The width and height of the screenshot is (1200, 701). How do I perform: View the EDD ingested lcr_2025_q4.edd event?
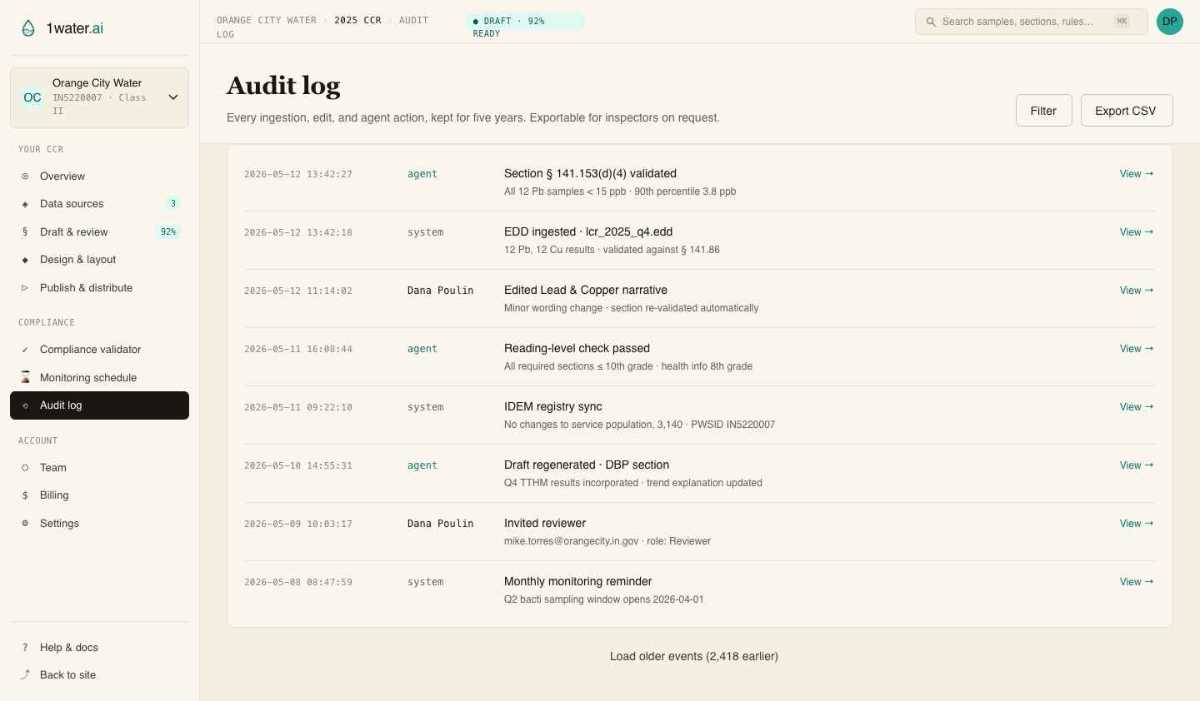coord(1136,232)
